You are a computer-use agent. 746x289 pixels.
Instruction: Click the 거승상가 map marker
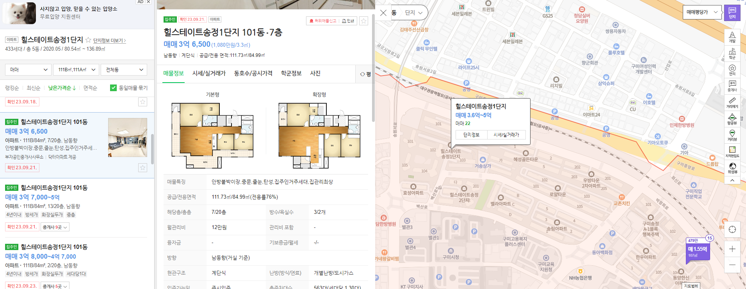click(483, 163)
